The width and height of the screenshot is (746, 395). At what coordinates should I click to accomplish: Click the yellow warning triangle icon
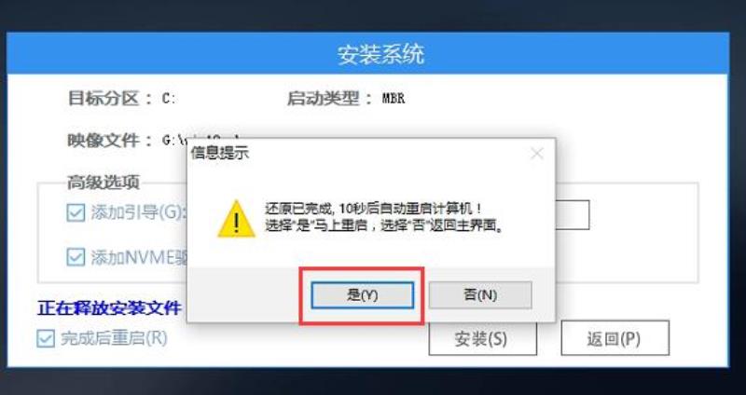[x=236, y=219]
